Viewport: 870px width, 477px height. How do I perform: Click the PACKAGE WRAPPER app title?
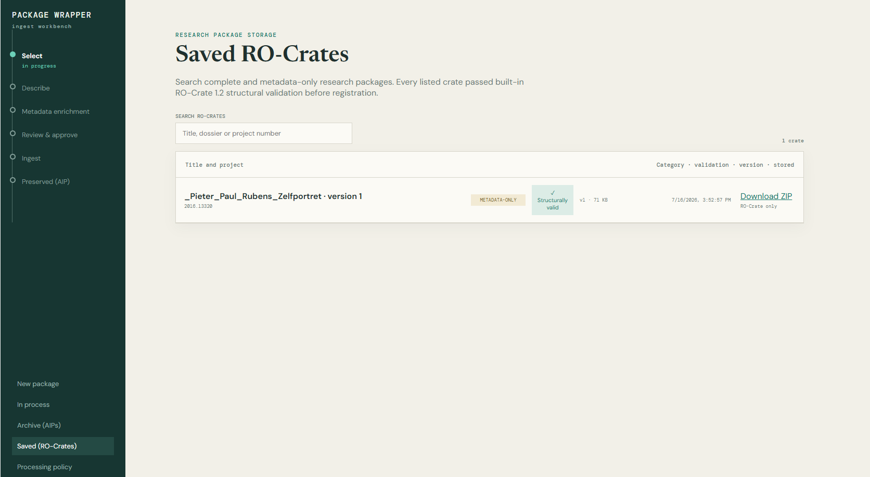point(52,15)
